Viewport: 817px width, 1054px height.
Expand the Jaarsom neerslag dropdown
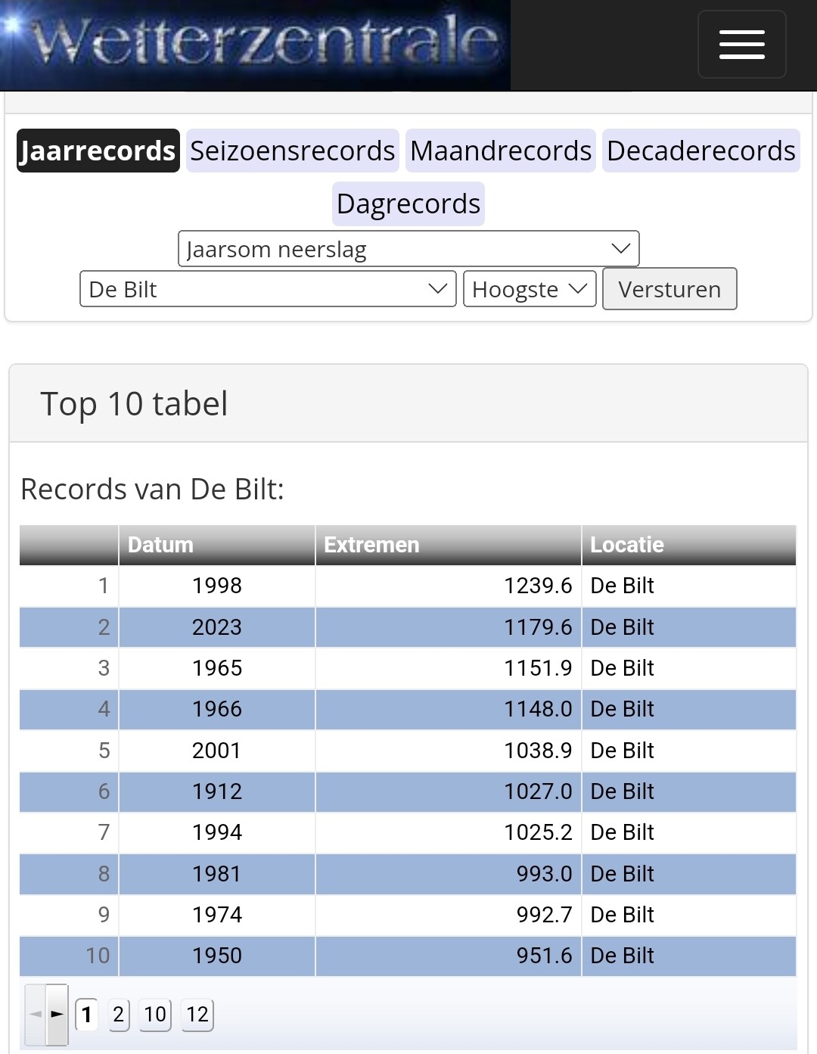pos(408,249)
